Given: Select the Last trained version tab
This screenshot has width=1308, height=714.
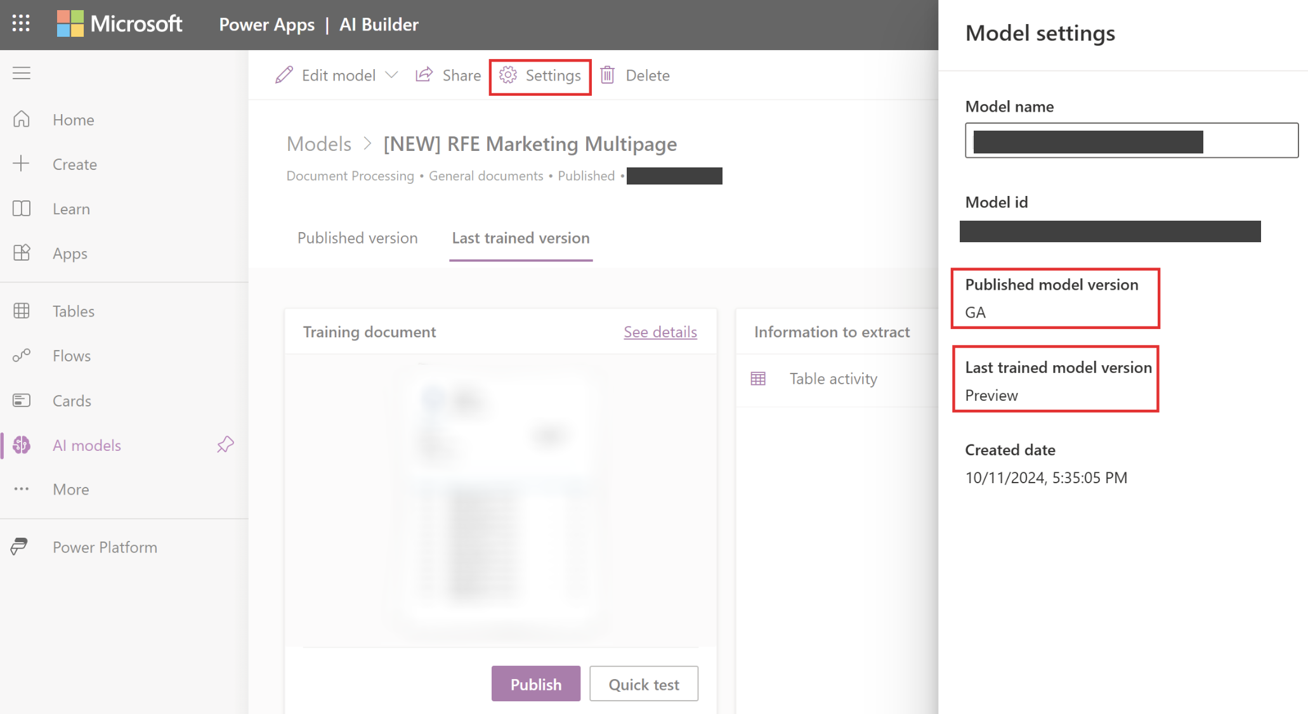Looking at the screenshot, I should coord(520,237).
